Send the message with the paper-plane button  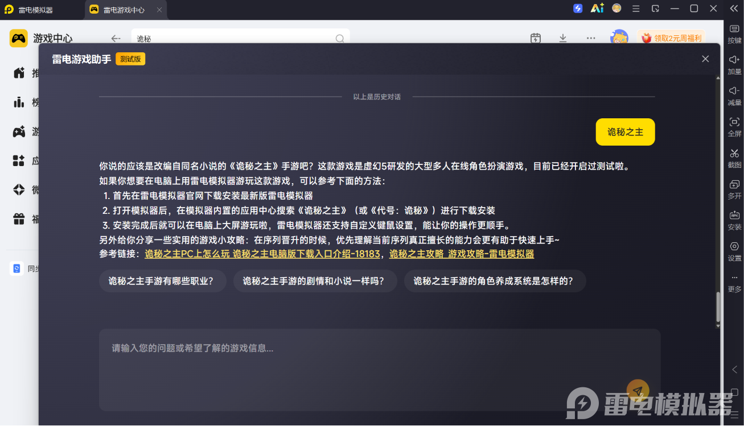(x=638, y=391)
